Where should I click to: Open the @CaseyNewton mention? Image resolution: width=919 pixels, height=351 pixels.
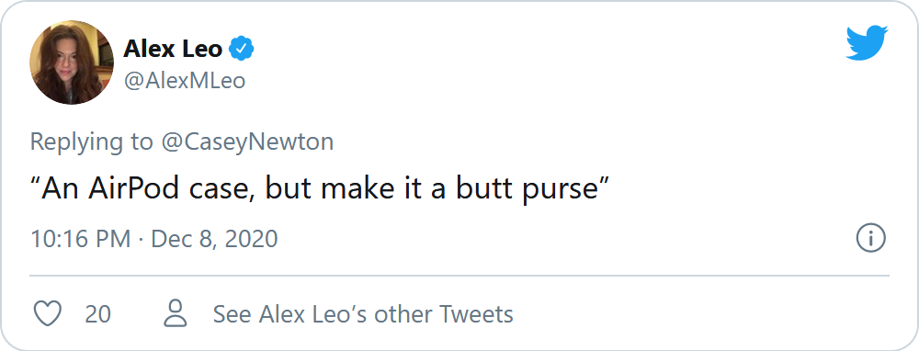tap(246, 142)
